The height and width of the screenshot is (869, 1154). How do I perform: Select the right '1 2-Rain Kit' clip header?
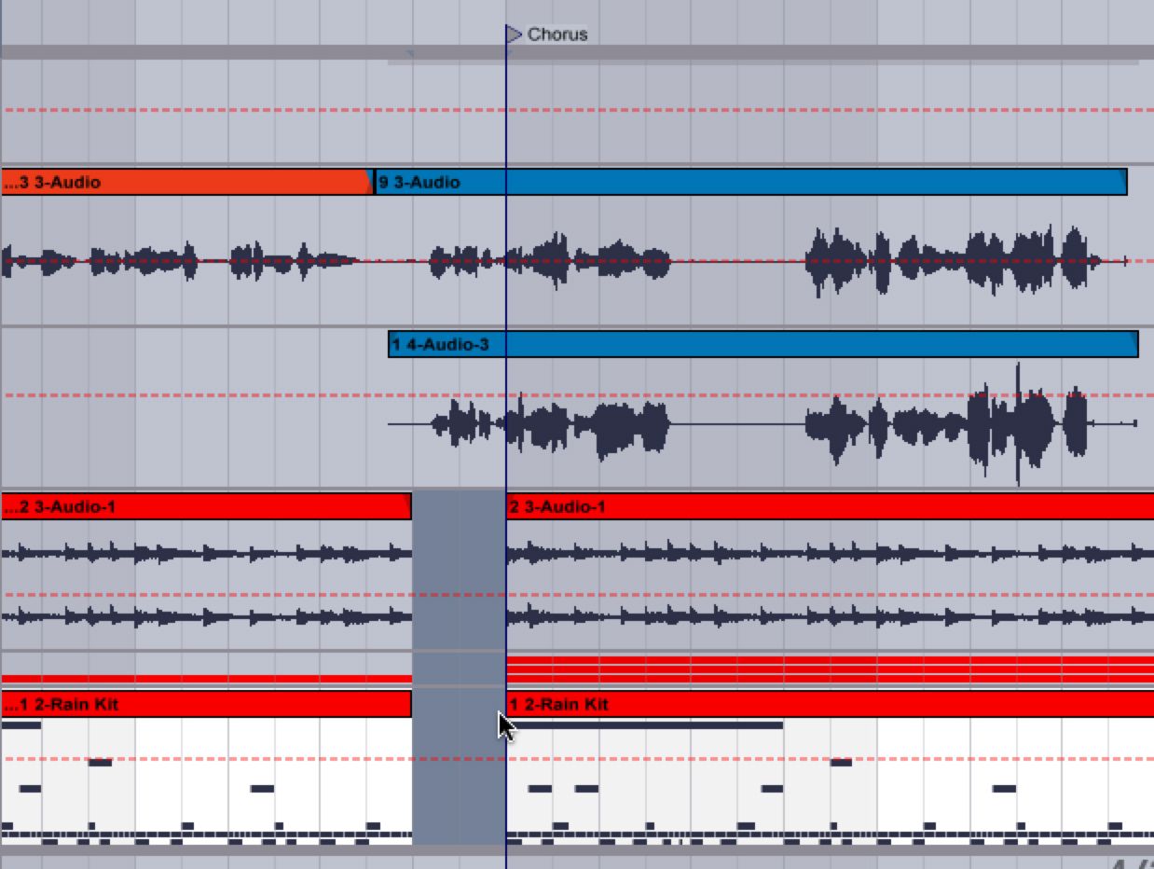(x=831, y=704)
